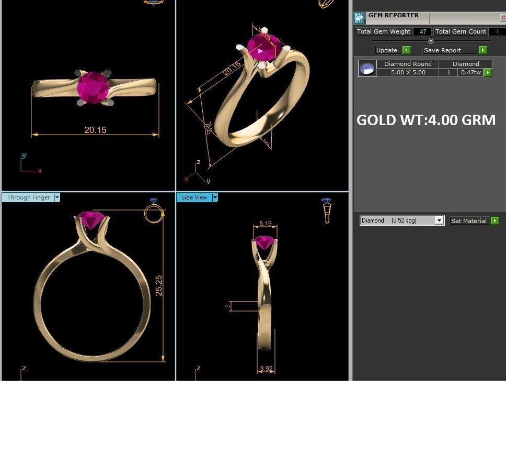Click the Total Gem Count label
506x454 pixels.
[460, 32]
